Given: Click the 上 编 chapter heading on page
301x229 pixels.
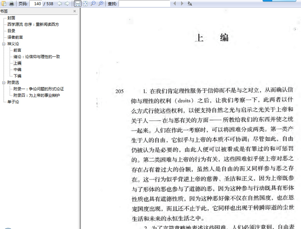Looking at the screenshot, I should (x=212, y=38).
